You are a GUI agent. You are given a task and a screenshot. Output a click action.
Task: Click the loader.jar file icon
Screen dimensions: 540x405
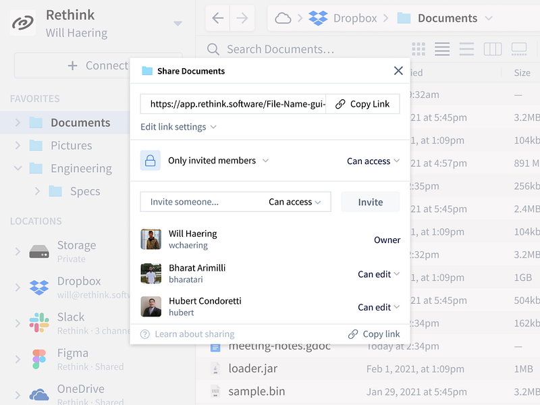click(215, 369)
